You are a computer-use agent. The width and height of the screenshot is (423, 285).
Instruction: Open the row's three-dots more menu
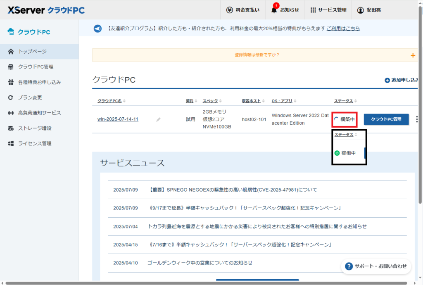(417, 119)
